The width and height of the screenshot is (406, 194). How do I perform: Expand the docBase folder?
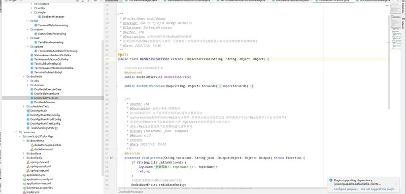(x=24, y=153)
